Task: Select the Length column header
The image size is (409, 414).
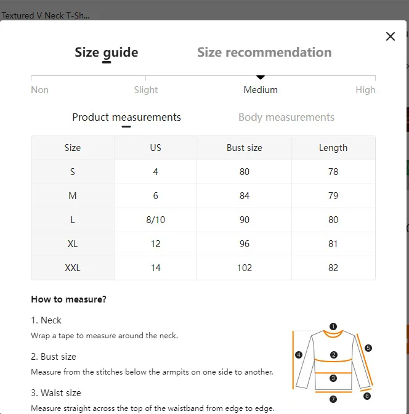Action: tap(333, 148)
